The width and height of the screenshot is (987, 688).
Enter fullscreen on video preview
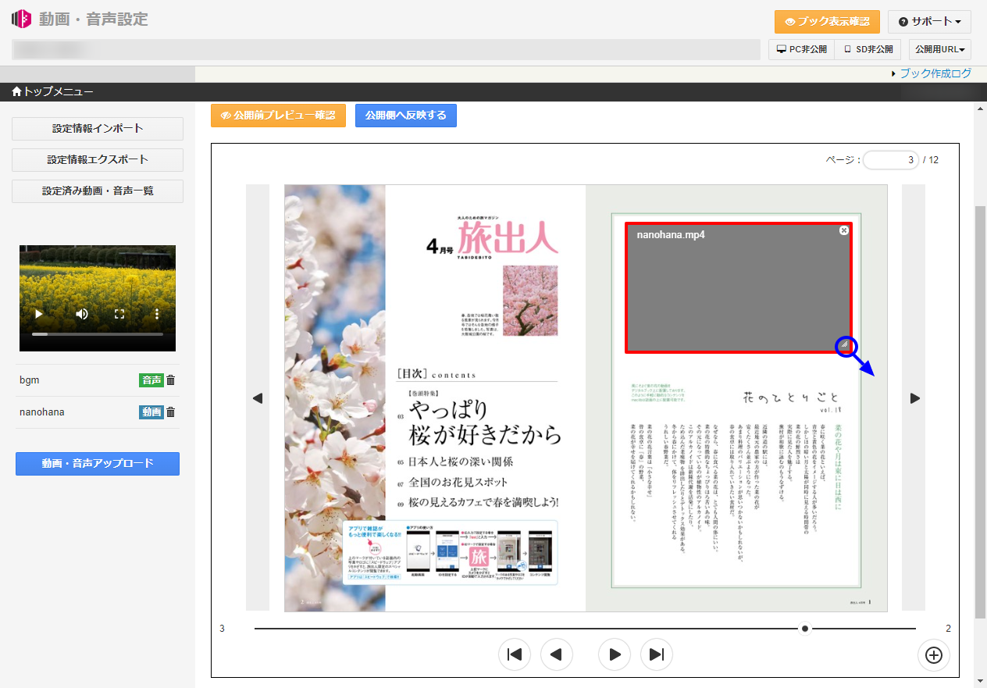pos(119,314)
